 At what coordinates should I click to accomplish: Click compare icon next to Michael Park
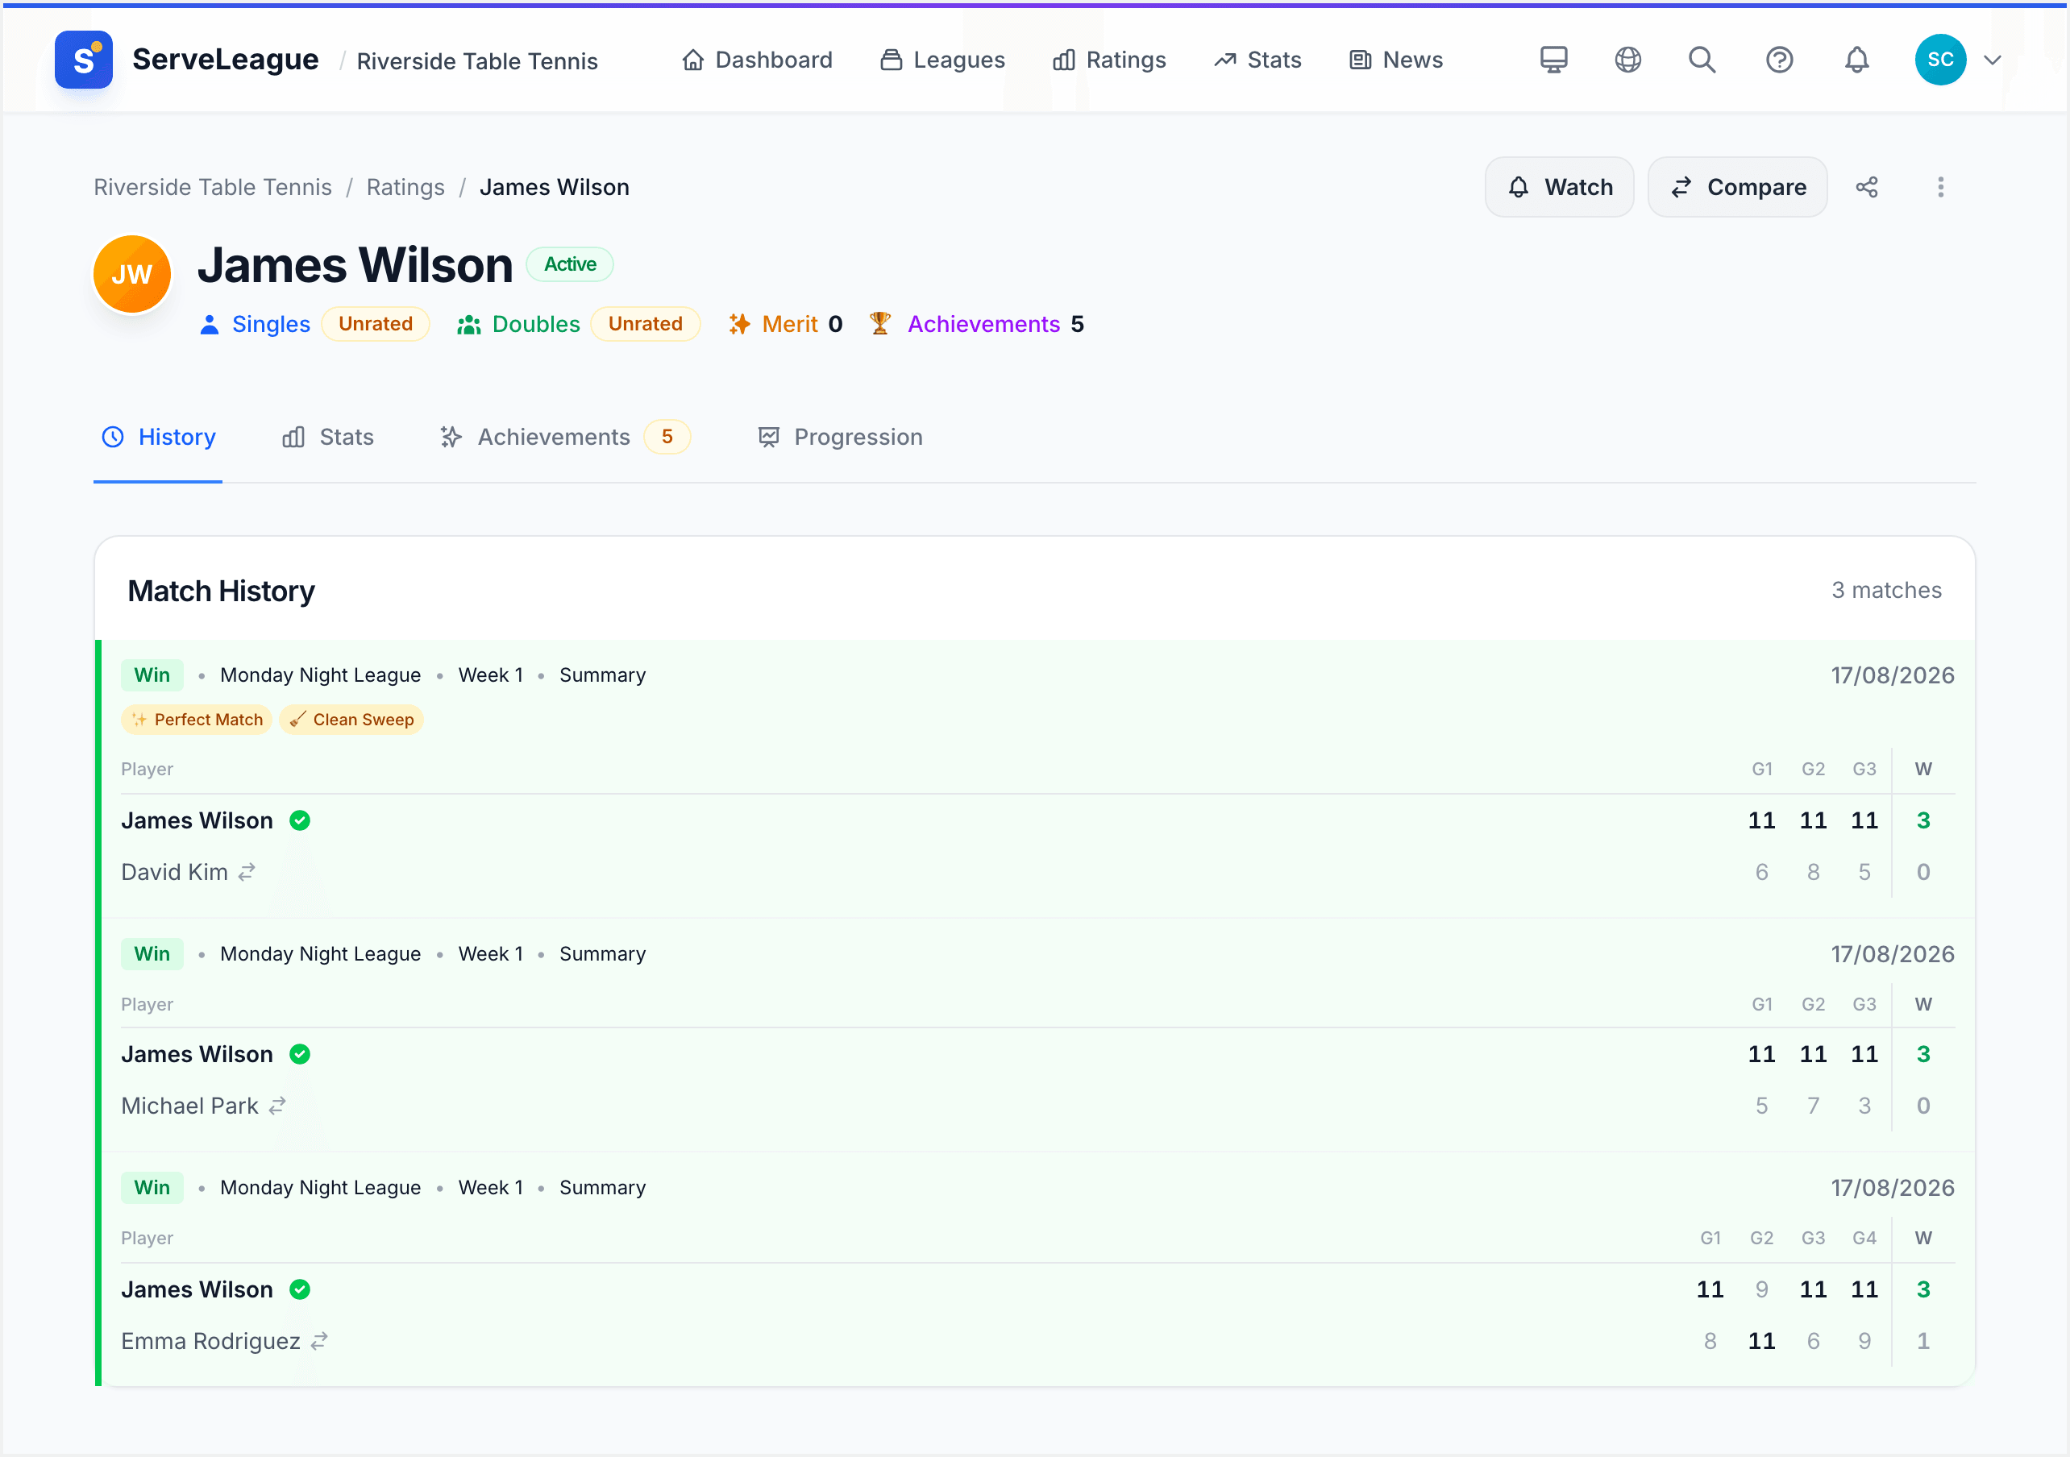click(x=277, y=1106)
